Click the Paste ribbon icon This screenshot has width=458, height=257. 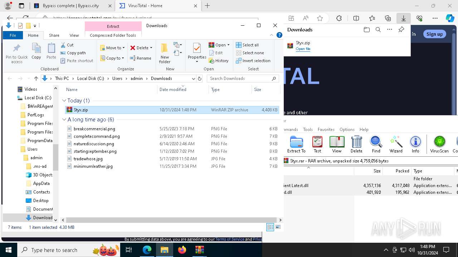51,51
